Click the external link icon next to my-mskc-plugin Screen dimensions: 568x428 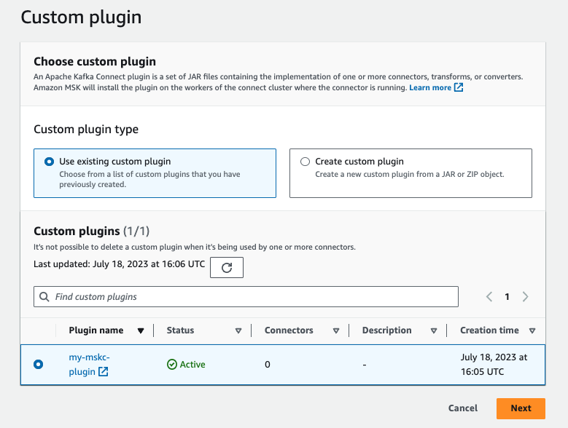click(104, 372)
